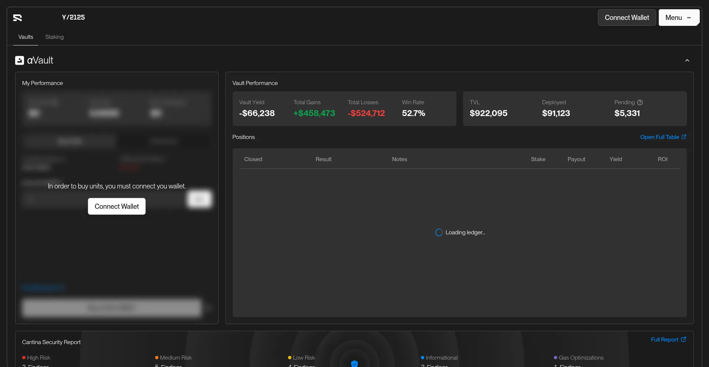The height and width of the screenshot is (367, 709).
Task: Switch to the Staking tab
Action: click(x=54, y=37)
